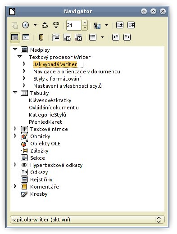Expand the Textové rámce category
Screen dimensions: 177x234
[x=15, y=129]
